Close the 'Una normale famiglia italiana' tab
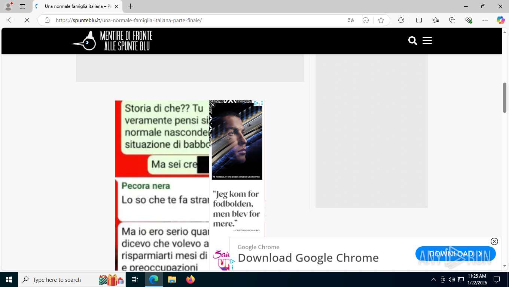 116,6
